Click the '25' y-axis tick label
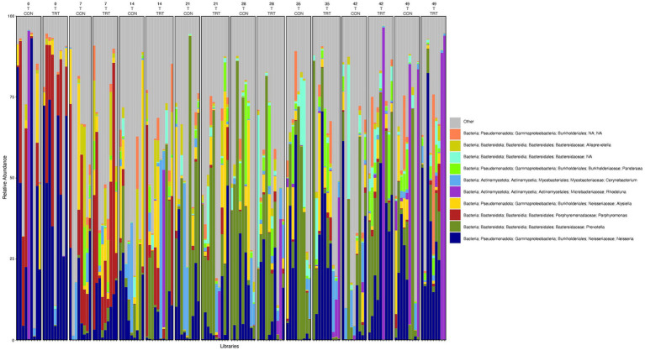This screenshot has height=350, width=645. coord(12,259)
